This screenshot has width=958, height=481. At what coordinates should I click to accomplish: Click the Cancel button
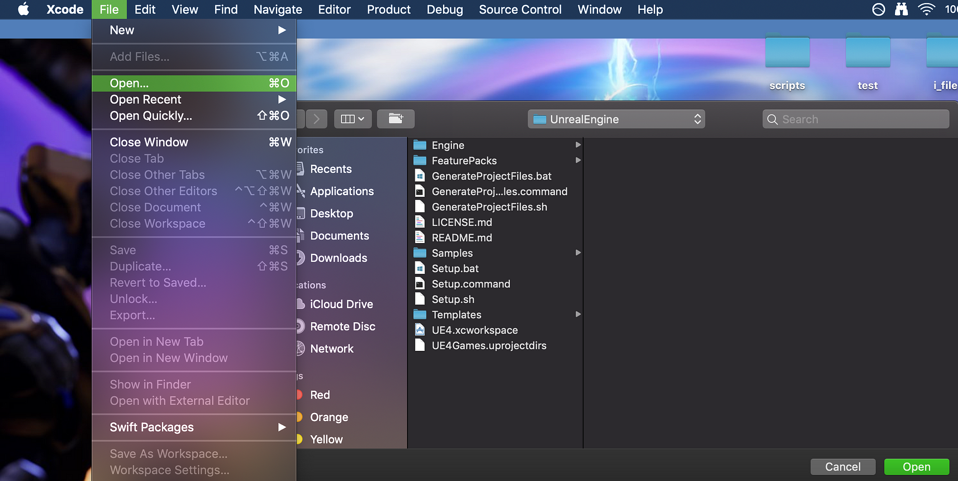[843, 467]
